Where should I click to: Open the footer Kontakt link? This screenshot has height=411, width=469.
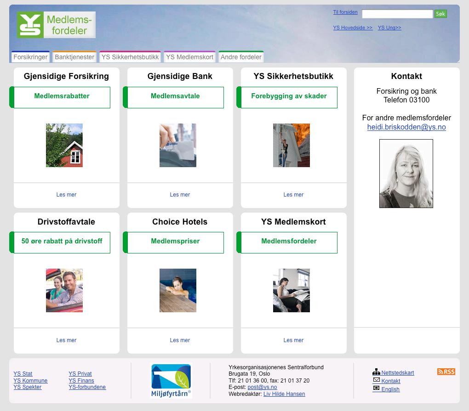391,381
